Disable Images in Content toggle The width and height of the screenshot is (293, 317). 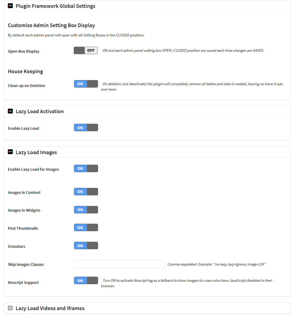pyautogui.click(x=86, y=192)
